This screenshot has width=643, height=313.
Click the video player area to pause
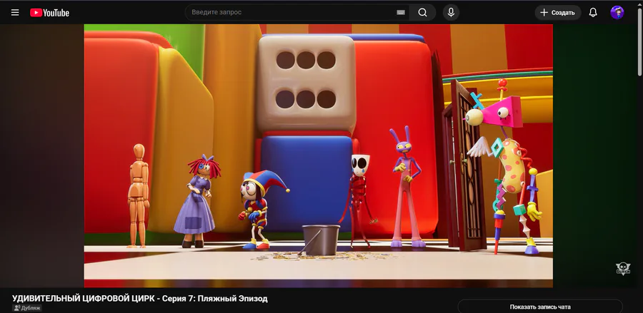(x=318, y=155)
